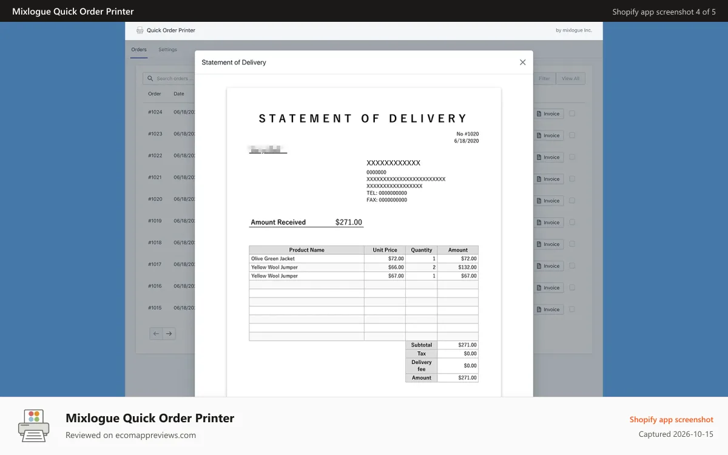
Task: Click order number #1019 in list
Action: click(x=155, y=221)
